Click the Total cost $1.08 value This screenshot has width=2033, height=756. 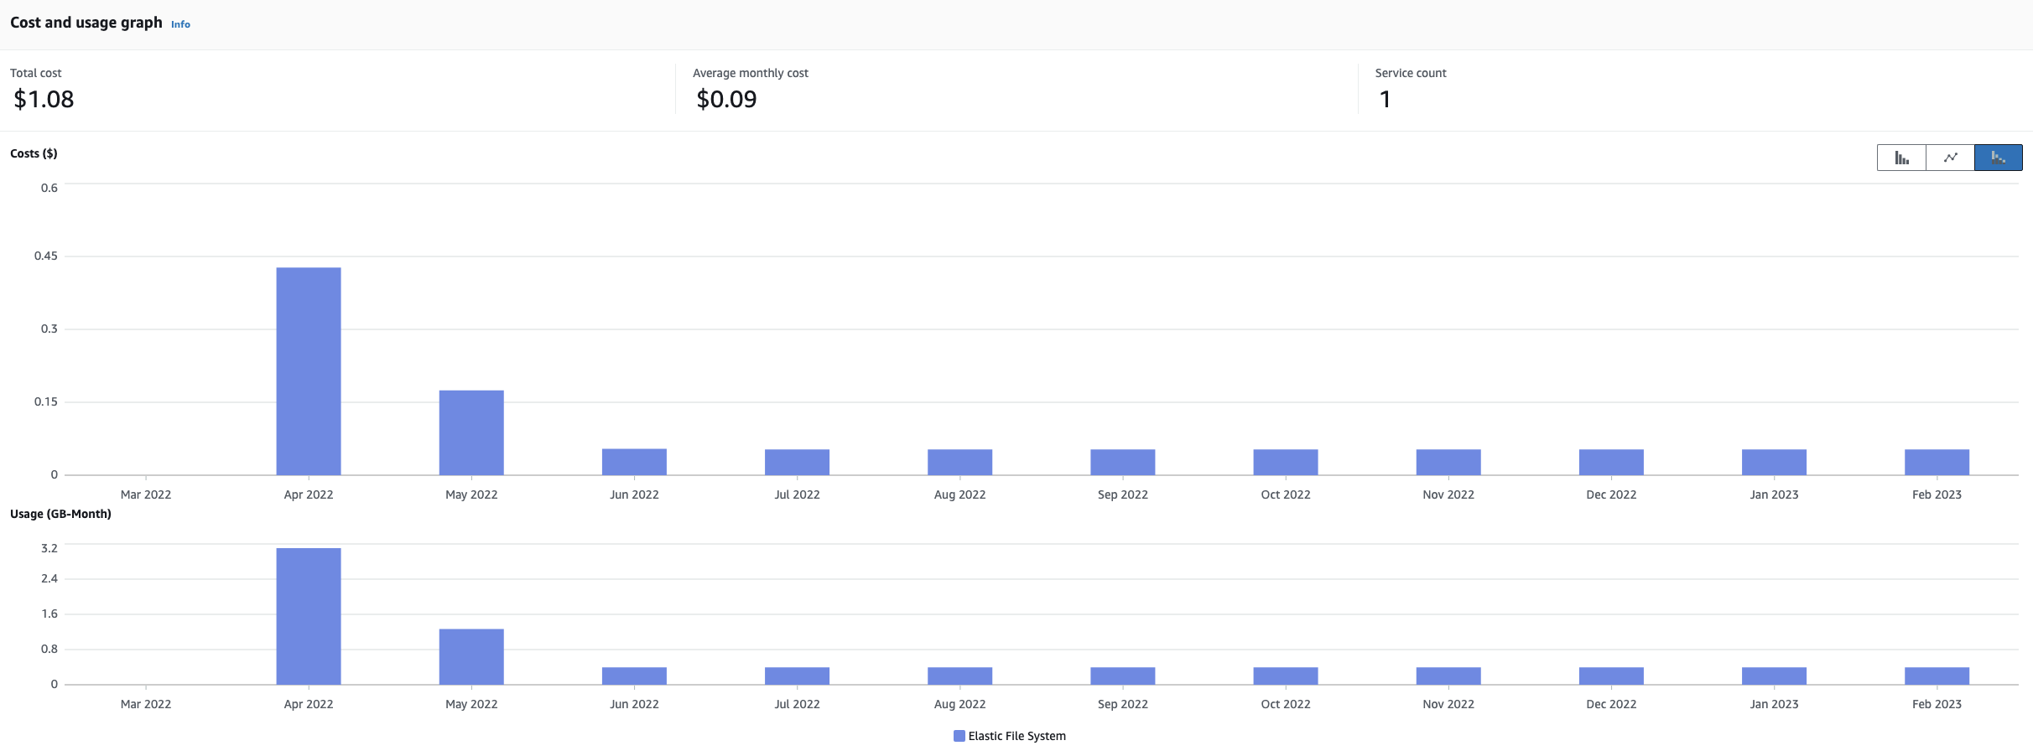[x=43, y=99]
